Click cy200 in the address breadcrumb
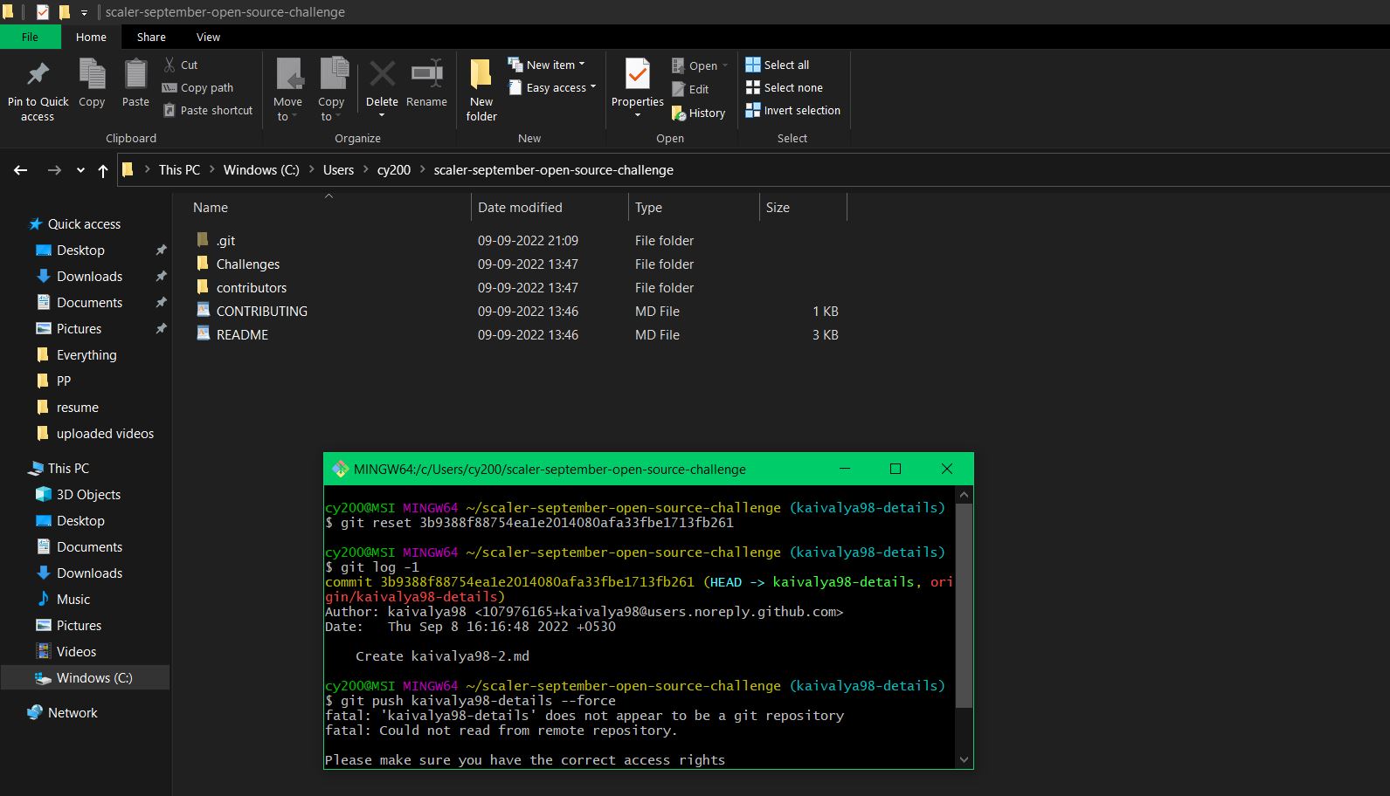Screen dimensions: 1390x796 393,170
